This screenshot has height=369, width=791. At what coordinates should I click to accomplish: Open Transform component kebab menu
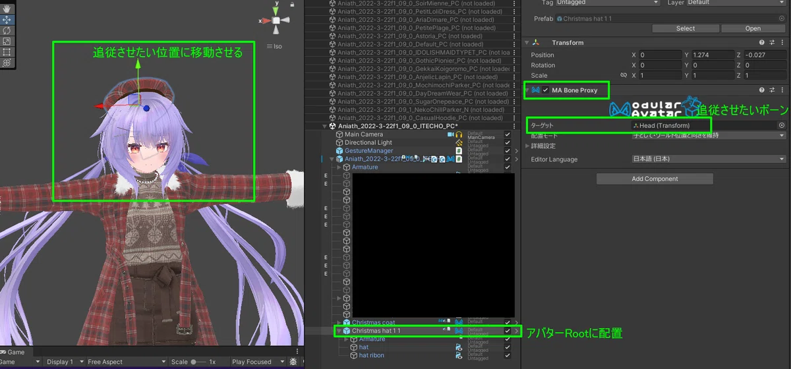click(782, 43)
